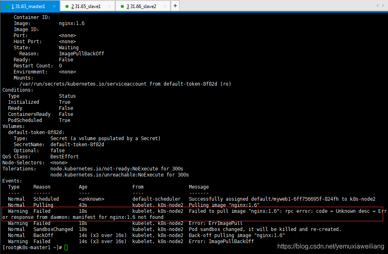Click the 'ContainersReady' condition row
Image resolution: width=388 pixels, height=254 pixels.
tap(41, 114)
